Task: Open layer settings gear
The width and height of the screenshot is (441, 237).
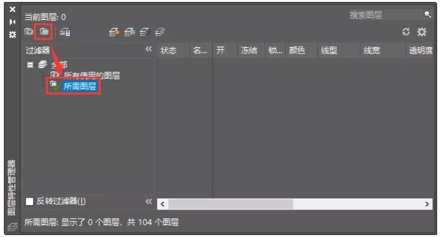Action: pos(422,32)
